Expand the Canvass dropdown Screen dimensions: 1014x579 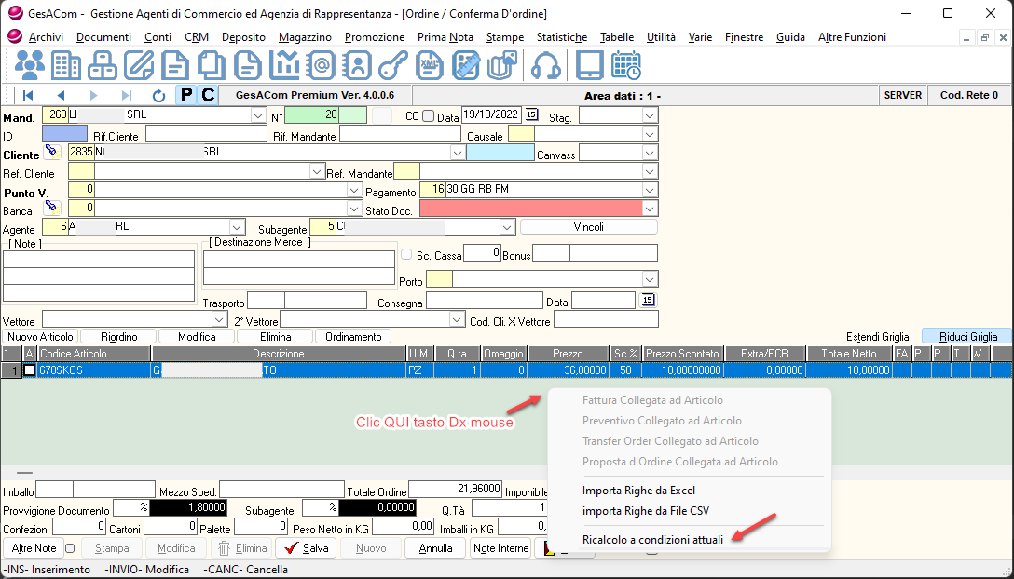click(x=650, y=154)
